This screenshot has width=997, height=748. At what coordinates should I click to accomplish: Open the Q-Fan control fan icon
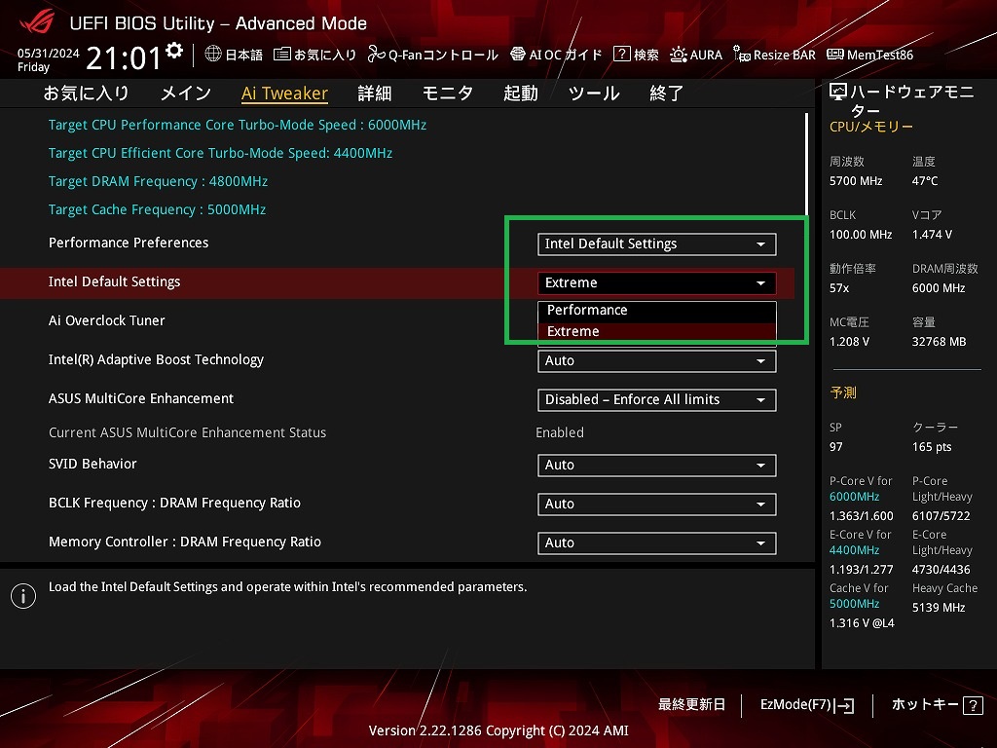tap(377, 55)
